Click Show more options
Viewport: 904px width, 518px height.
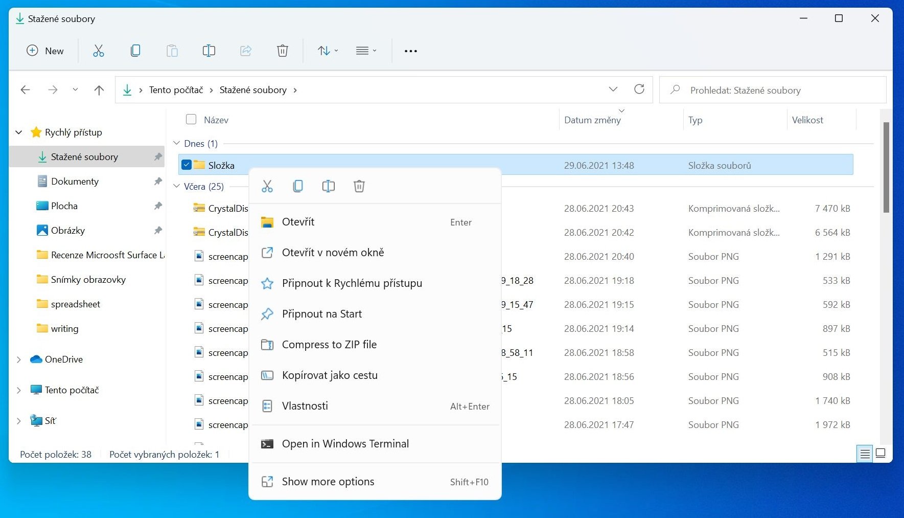[x=375, y=482]
